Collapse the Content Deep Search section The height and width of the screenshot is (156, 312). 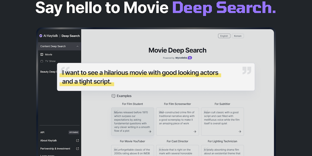77,46
